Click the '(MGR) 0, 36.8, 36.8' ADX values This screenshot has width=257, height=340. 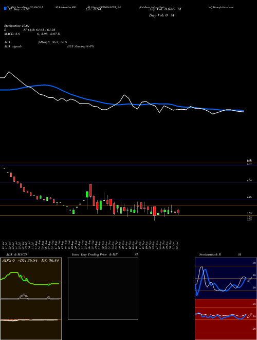coord(52,42)
